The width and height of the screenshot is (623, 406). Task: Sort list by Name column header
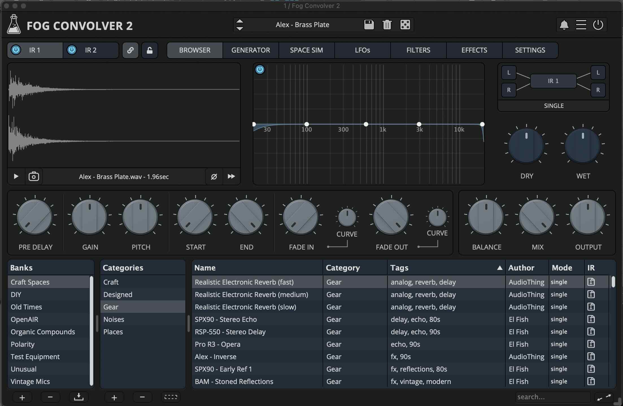[257, 268]
